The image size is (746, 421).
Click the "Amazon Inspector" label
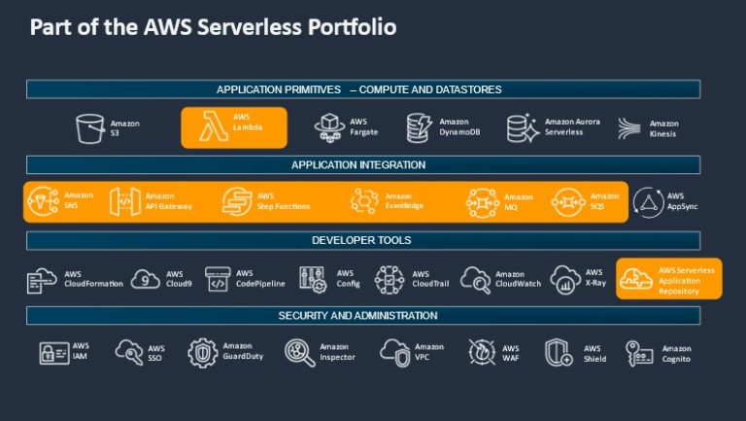pyautogui.click(x=337, y=352)
